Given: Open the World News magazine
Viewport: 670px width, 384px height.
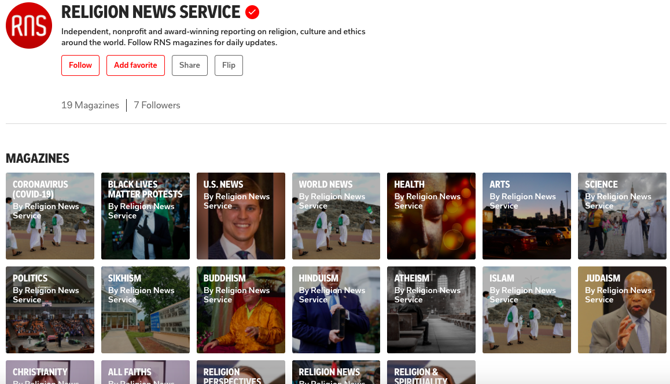Looking at the screenshot, I should tap(336, 215).
